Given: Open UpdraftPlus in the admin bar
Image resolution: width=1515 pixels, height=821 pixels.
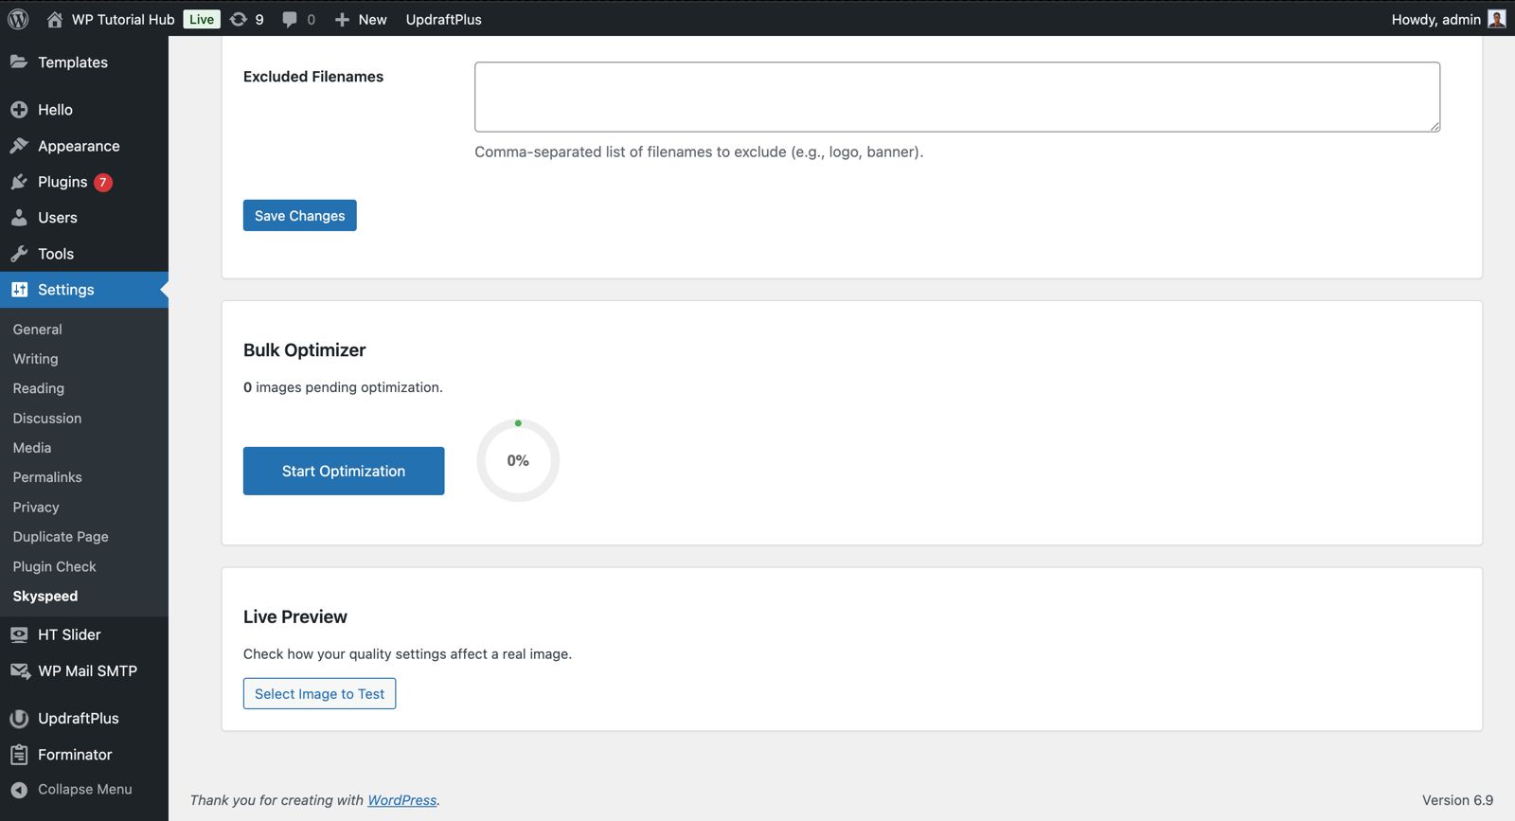Looking at the screenshot, I should click(443, 19).
